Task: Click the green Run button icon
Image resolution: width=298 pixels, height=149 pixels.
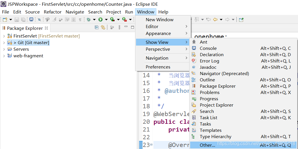Action: point(100,19)
